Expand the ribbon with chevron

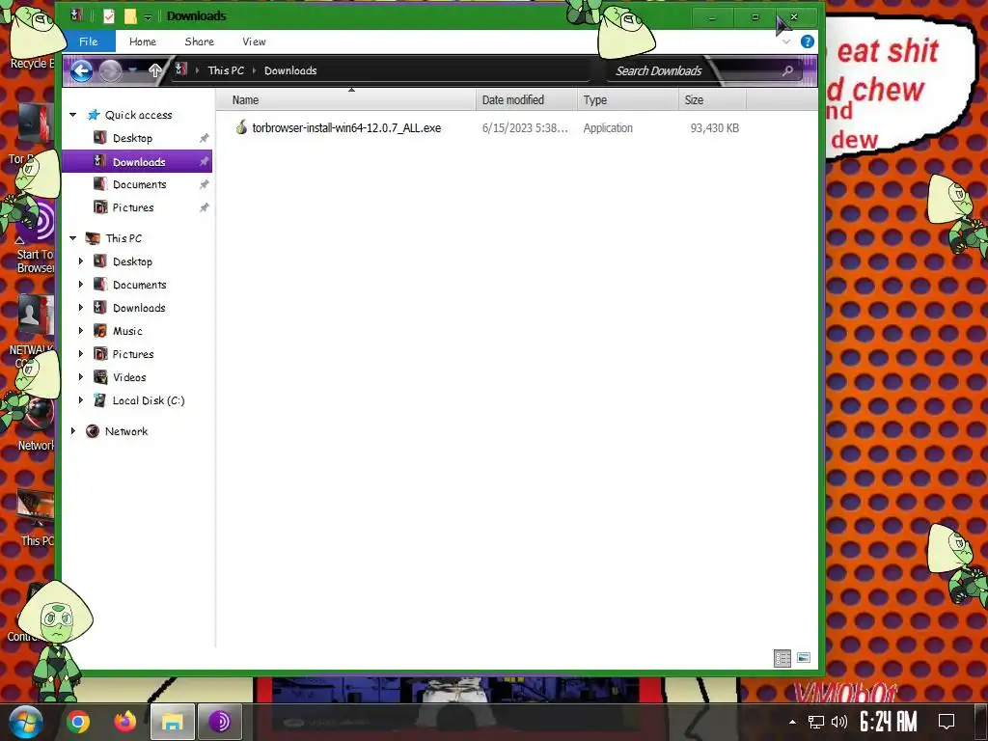coord(786,41)
